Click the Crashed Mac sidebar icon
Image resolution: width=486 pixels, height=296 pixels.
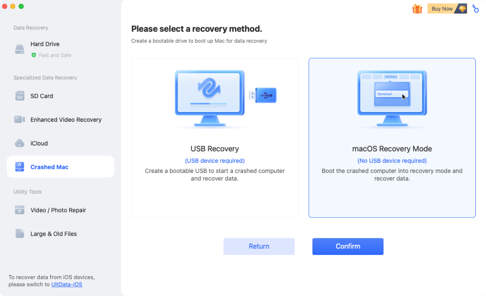click(x=19, y=167)
